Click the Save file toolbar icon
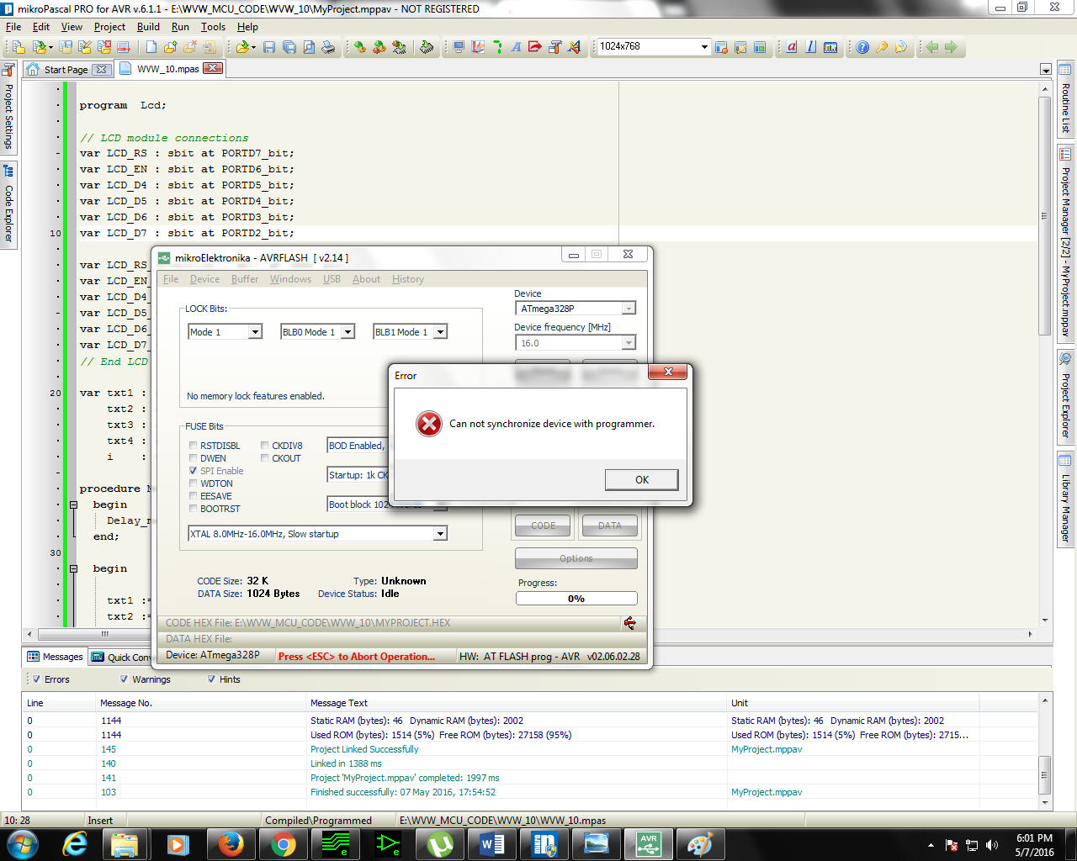Image resolution: width=1077 pixels, height=861 pixels. point(269,47)
